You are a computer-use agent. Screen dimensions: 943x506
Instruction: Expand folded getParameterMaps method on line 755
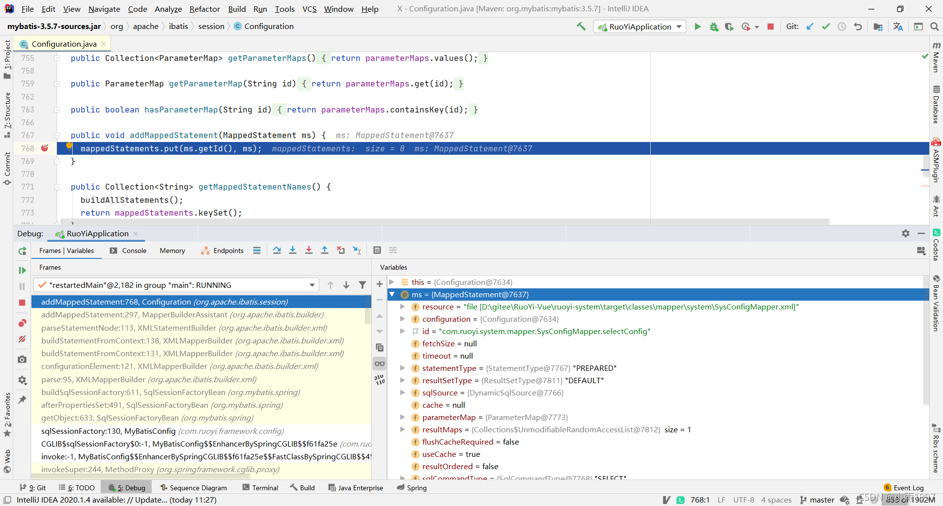click(x=57, y=58)
